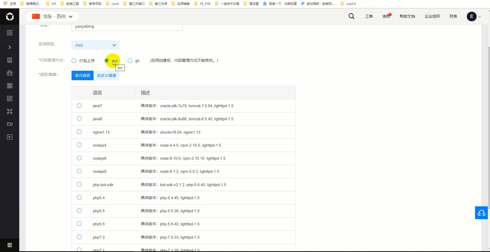Choose the git radio button
This screenshot has width=490, height=252.
coord(130,61)
